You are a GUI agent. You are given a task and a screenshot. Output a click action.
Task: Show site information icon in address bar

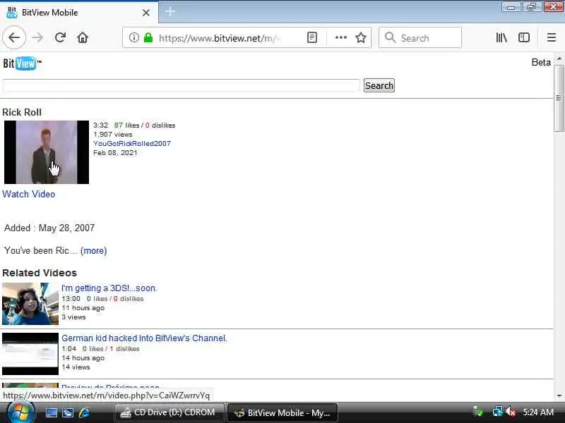pyautogui.click(x=133, y=37)
